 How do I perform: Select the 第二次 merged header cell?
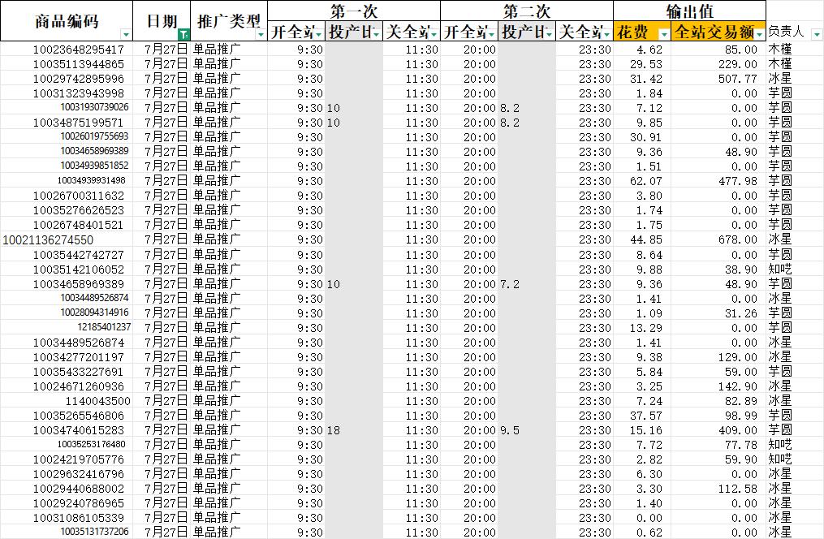[x=527, y=11]
